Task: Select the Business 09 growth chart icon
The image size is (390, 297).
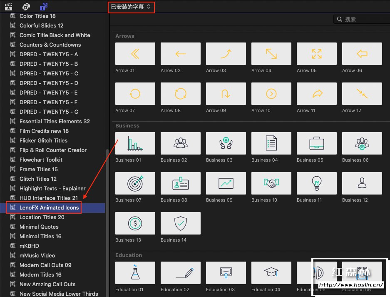Action: [x=226, y=183]
